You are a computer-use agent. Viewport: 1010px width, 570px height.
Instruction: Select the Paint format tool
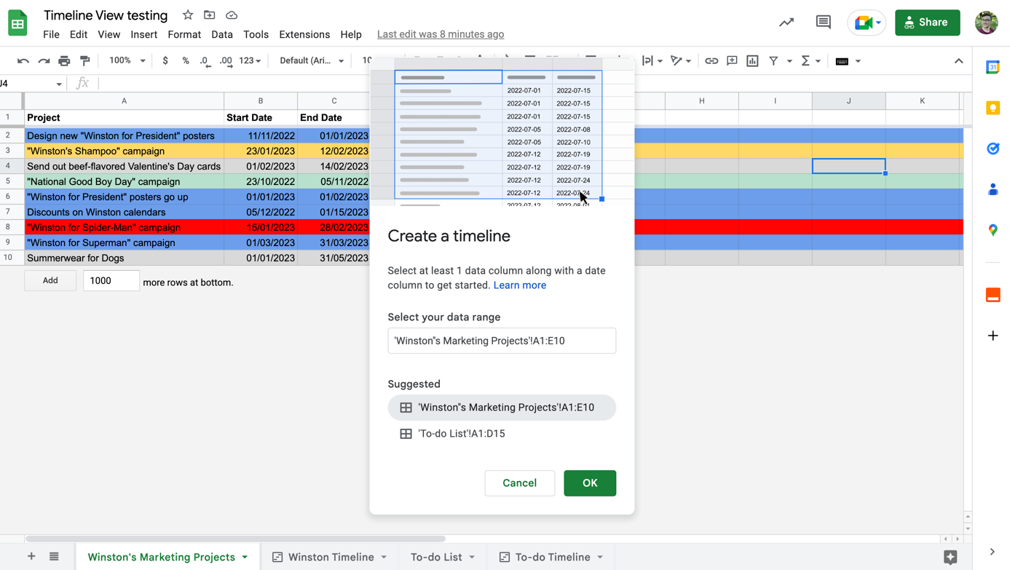tap(85, 61)
